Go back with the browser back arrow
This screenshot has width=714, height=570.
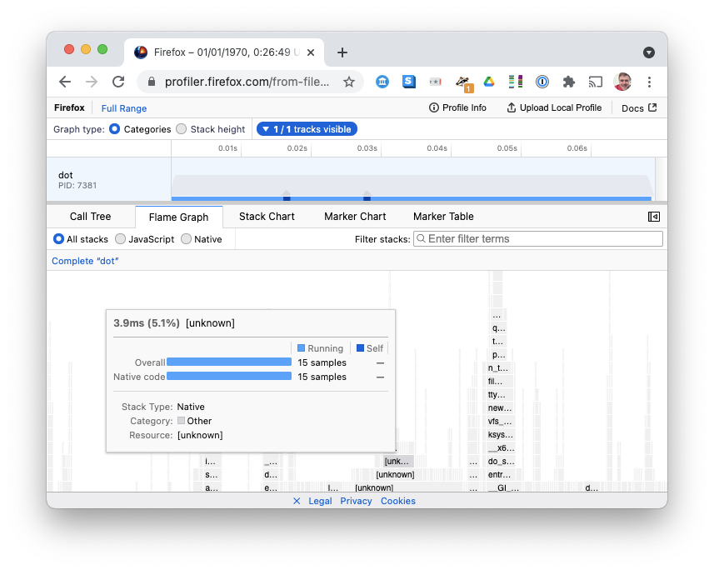[x=65, y=82]
